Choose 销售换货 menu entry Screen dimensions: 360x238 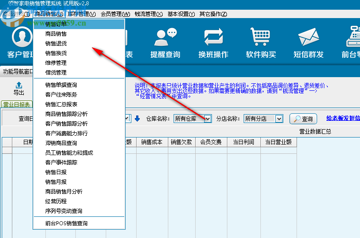(x=79, y=53)
